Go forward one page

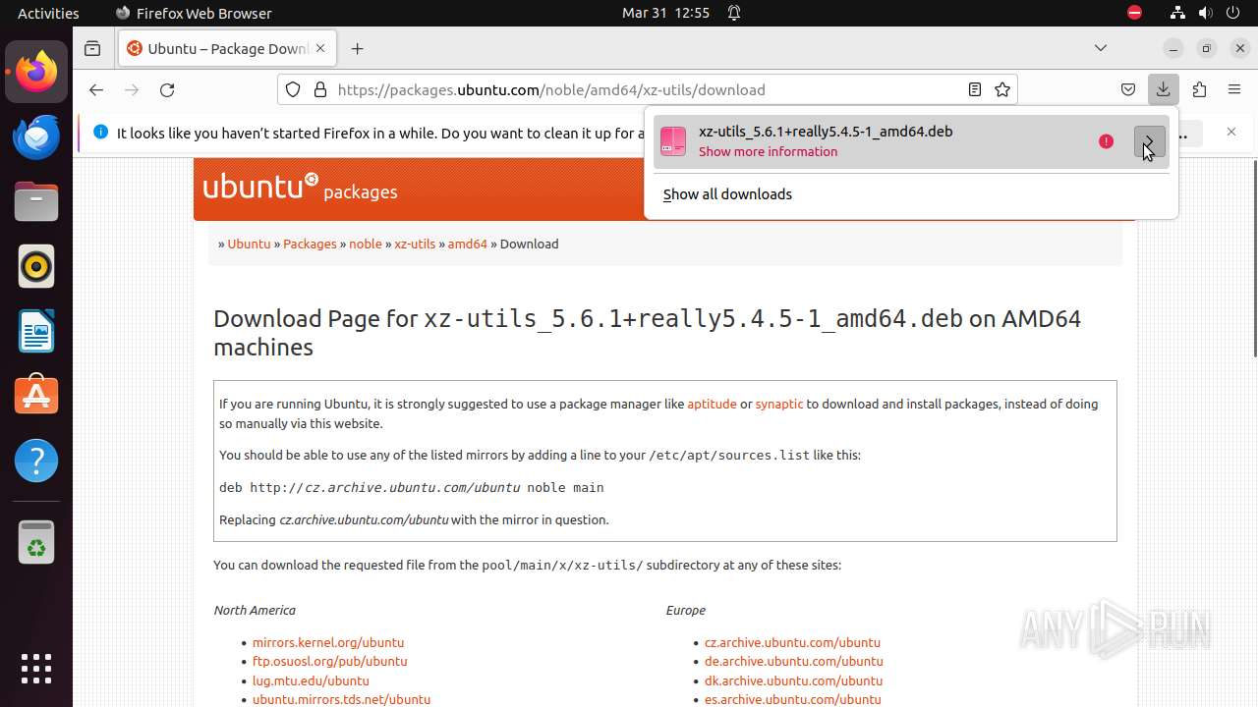[x=132, y=89]
